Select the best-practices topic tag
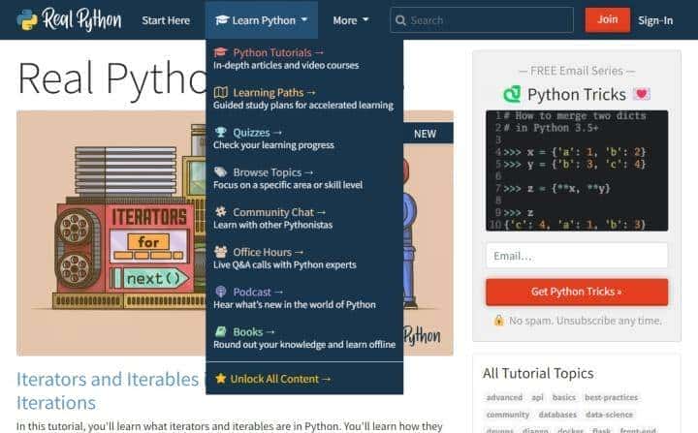698x433 pixels. point(611,397)
